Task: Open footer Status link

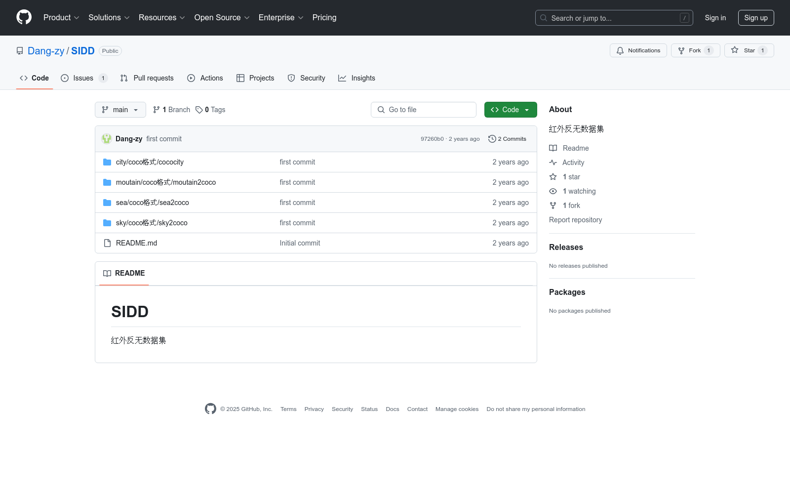Action: tap(369, 409)
